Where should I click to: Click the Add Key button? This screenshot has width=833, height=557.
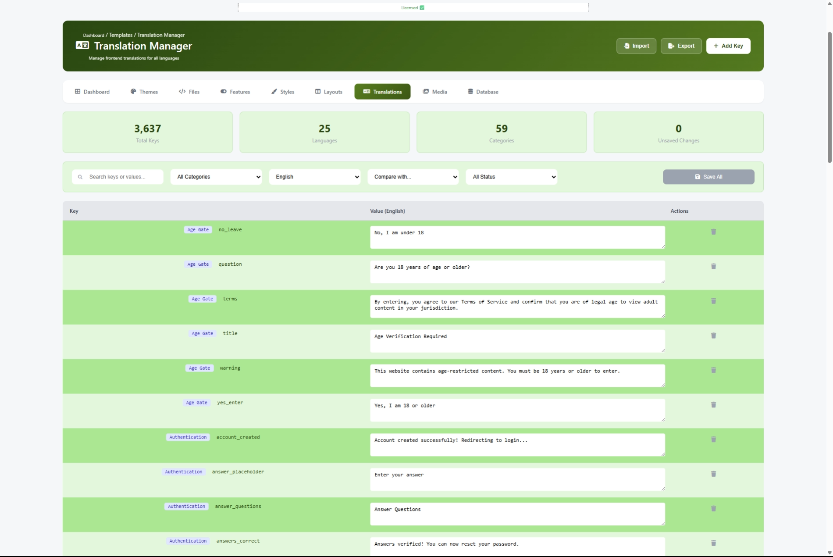pyautogui.click(x=728, y=46)
